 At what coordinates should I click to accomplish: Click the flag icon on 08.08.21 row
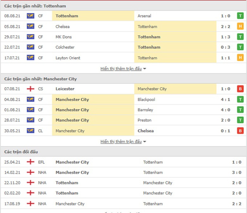coord(30,16)
